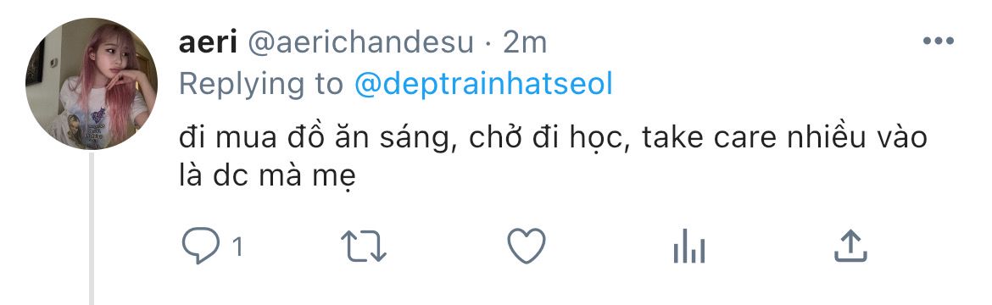View tweet analytics bar chart icon
992x305 pixels.
(x=689, y=247)
